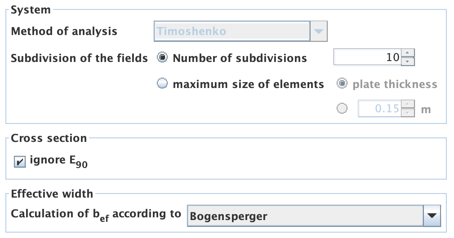
Task: Click the maximum size of elements label
Action: [x=248, y=84]
